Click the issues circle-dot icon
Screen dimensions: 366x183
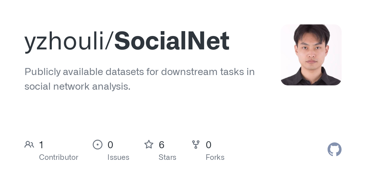coord(98,145)
